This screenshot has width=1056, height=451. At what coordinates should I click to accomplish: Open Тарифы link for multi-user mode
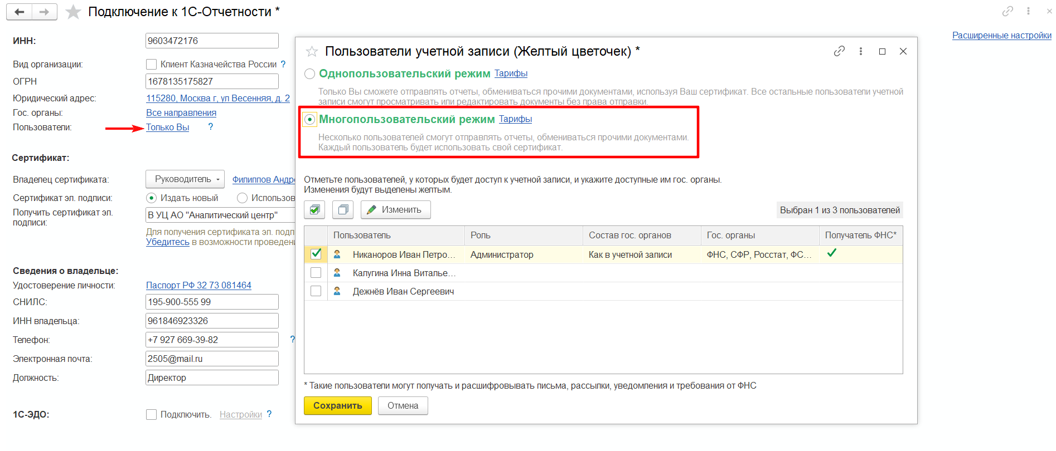[x=515, y=119]
